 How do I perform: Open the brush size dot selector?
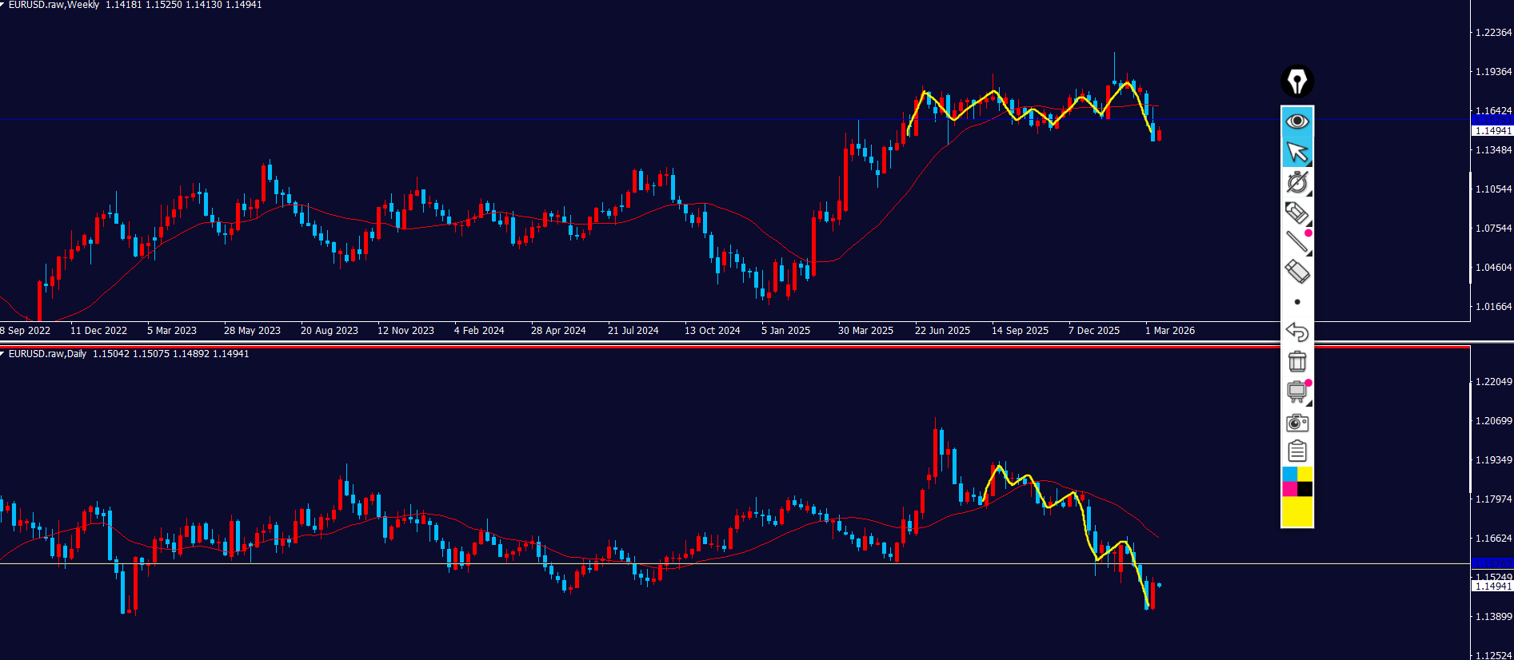[1296, 302]
